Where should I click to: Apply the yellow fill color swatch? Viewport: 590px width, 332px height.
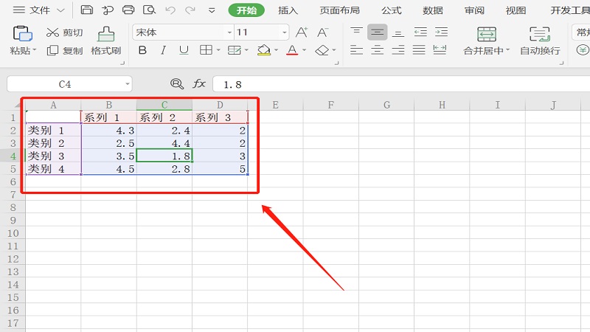point(264,50)
